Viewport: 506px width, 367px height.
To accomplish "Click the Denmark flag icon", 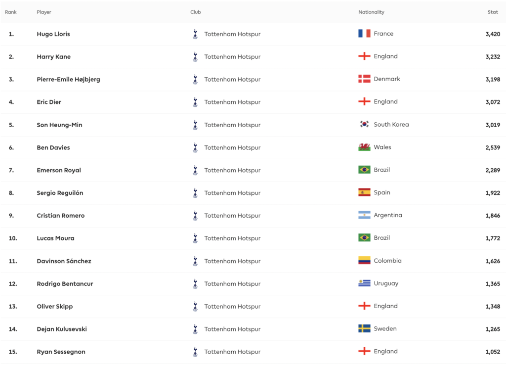I will tap(364, 79).
